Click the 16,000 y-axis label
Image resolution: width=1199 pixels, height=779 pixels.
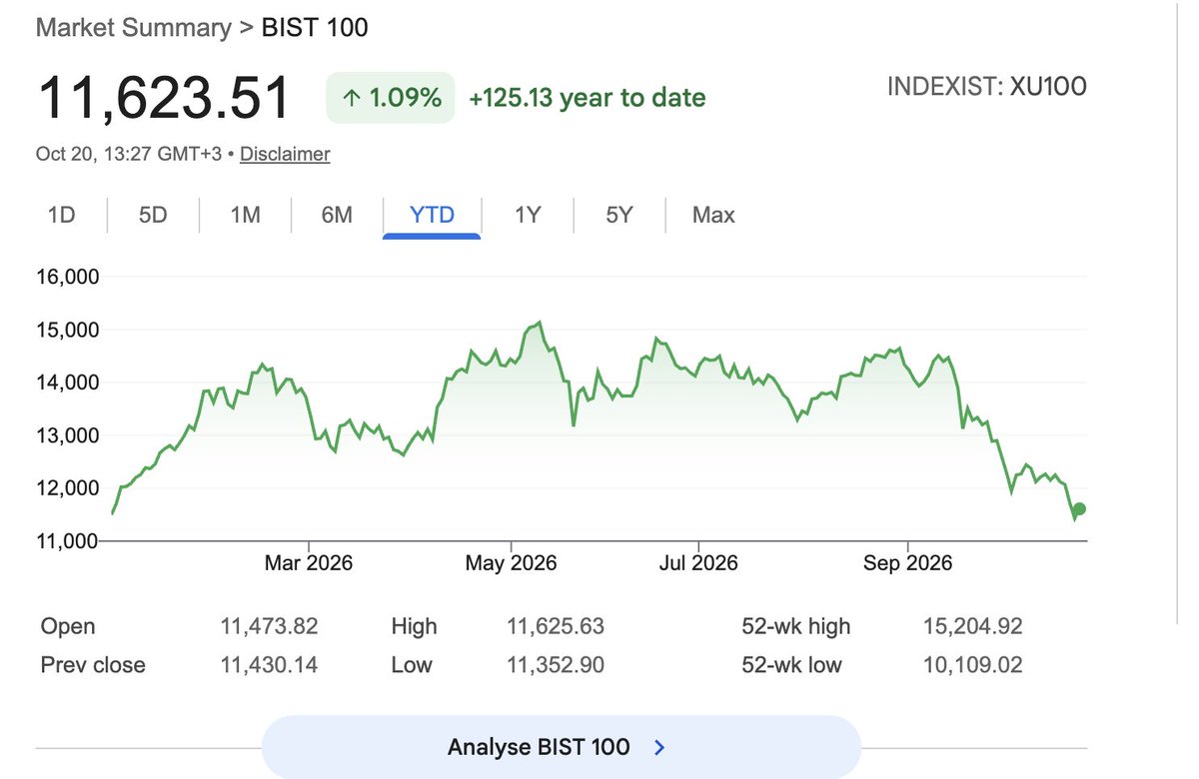click(68, 277)
